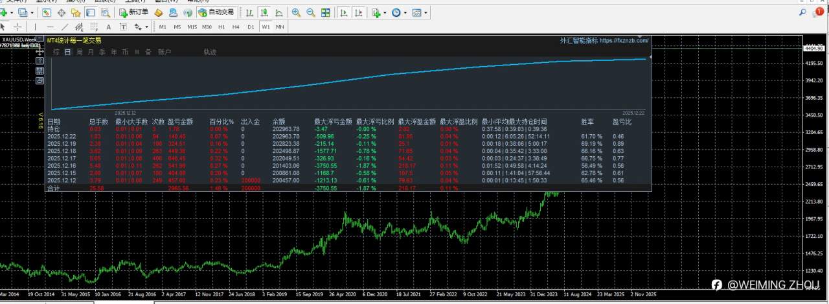Select the horizontal line tool
This screenshot has width=829, height=304.
click(50, 27)
